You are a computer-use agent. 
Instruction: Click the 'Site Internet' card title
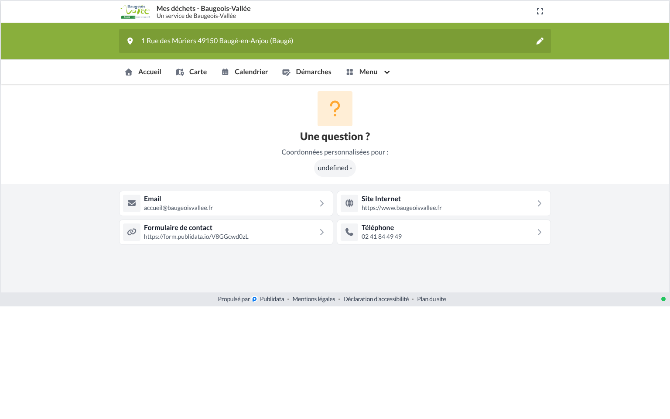[381, 199]
